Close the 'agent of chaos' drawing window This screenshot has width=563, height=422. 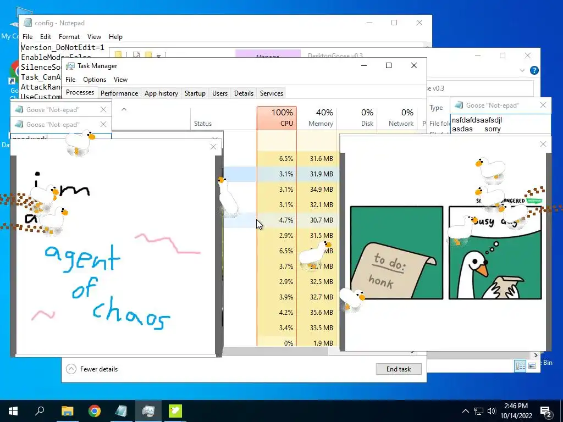point(213,146)
